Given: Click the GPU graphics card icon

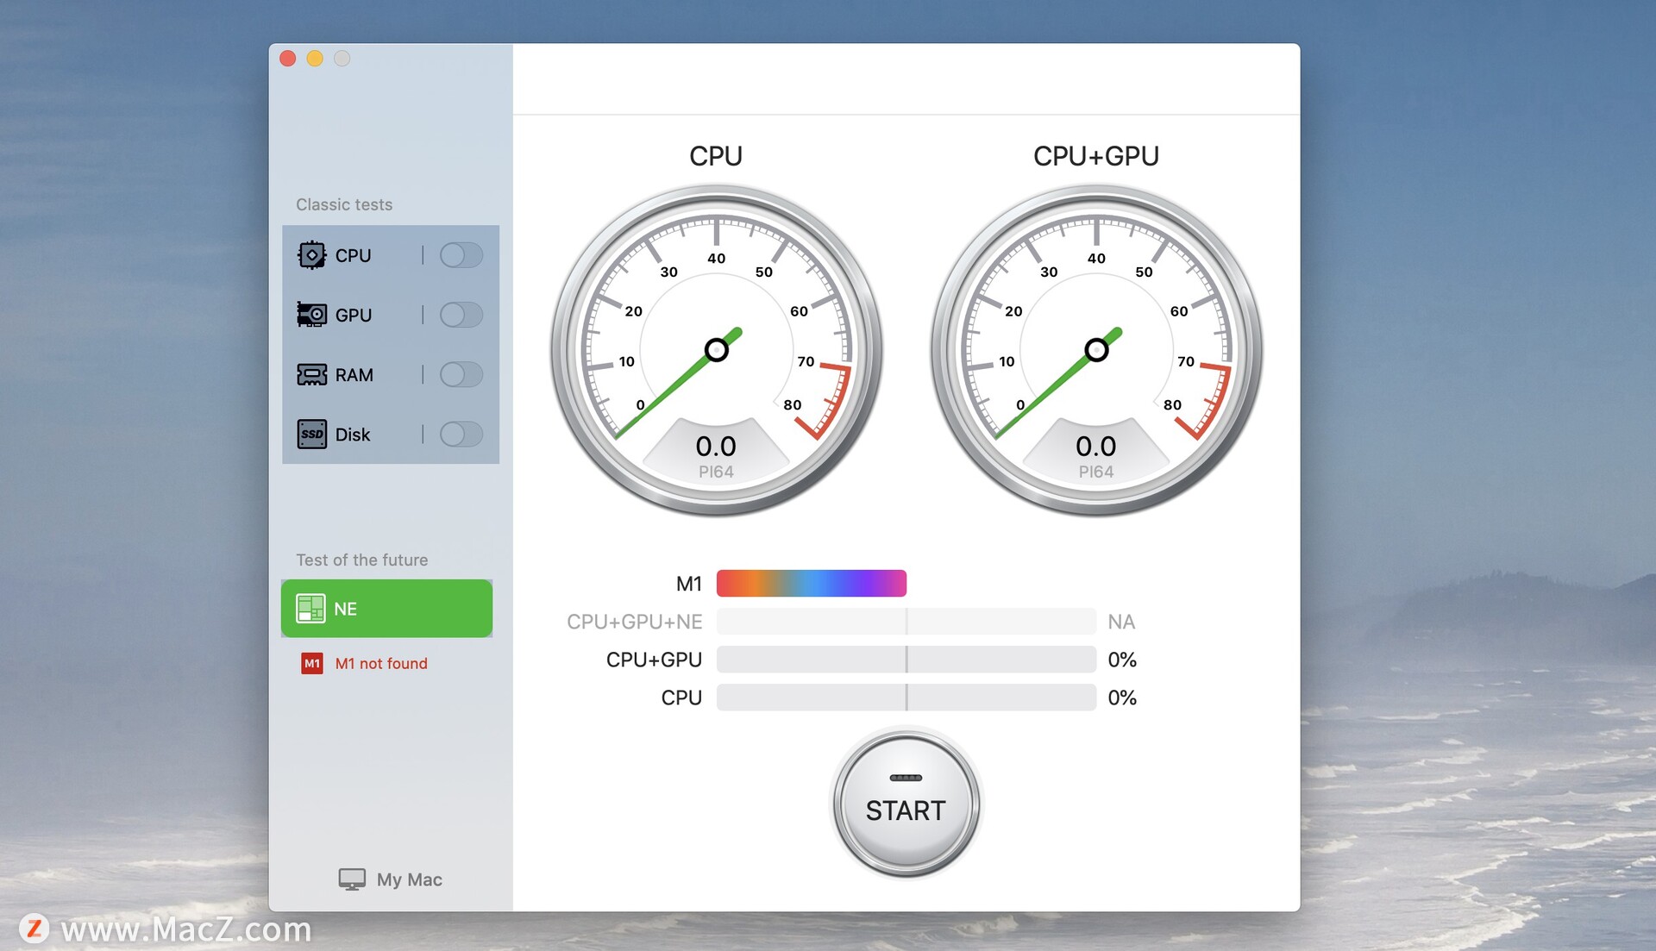Looking at the screenshot, I should 311,315.
